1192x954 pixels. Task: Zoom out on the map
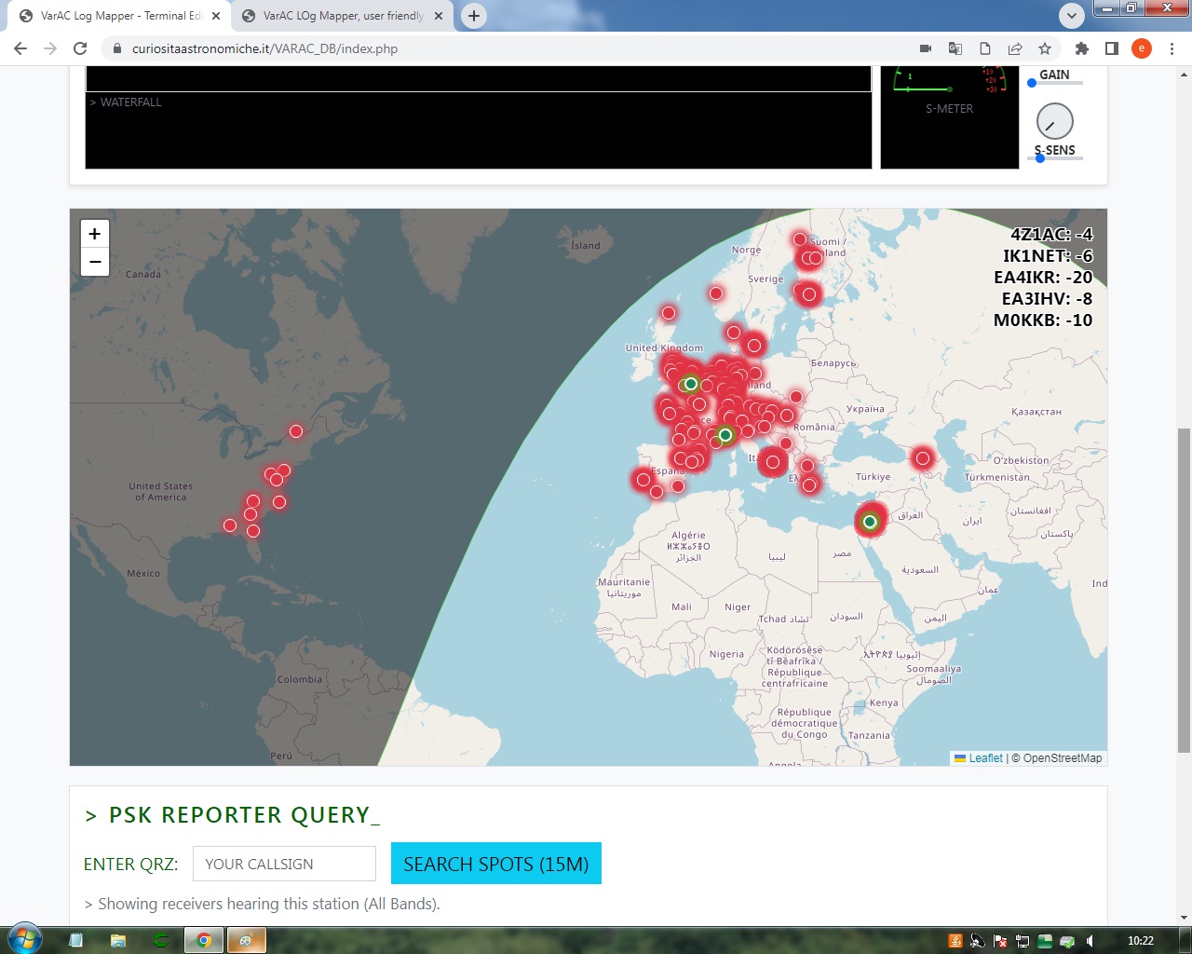94,262
